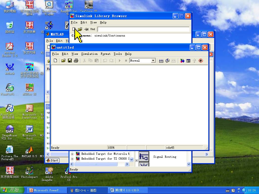
Task: Select the PhotoImpact desktop icon
Action: (29, 173)
